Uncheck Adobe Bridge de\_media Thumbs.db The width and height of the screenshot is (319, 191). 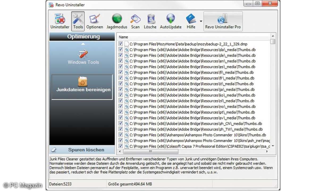tap(121, 55)
